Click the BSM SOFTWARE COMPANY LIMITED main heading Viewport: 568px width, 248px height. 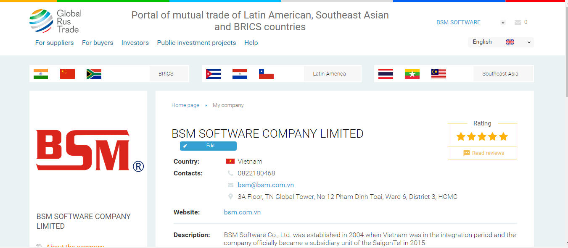click(267, 134)
